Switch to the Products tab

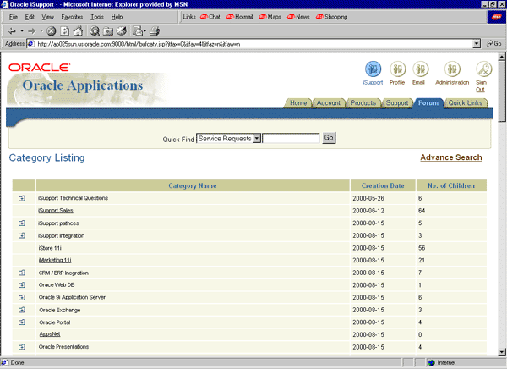363,103
